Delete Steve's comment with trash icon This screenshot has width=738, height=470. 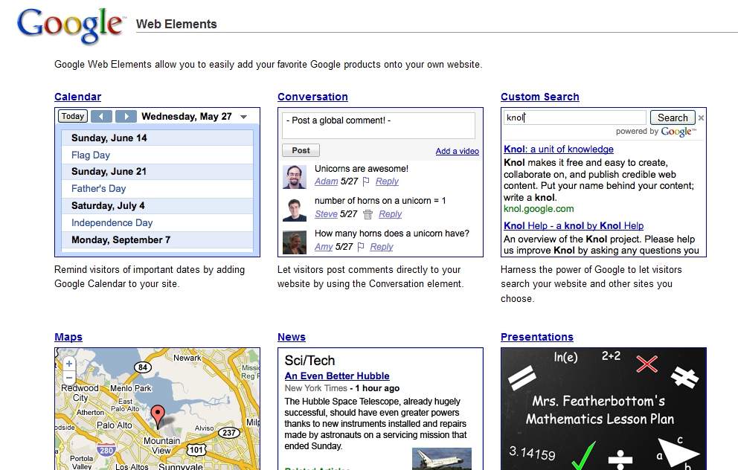(x=368, y=214)
